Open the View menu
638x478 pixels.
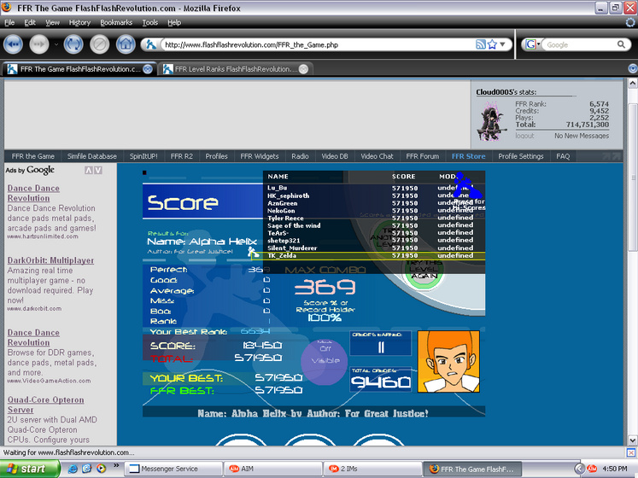click(52, 22)
